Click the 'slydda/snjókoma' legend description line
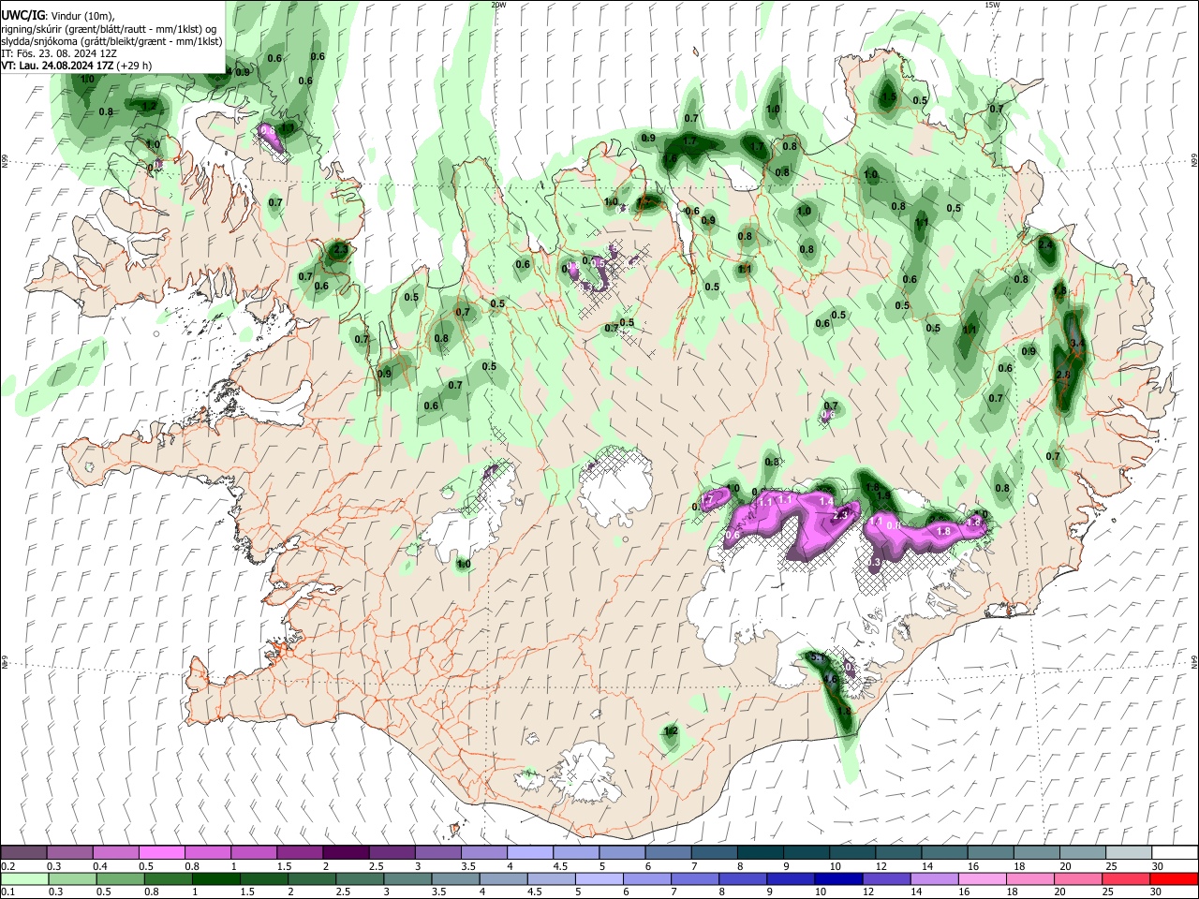 (x=111, y=41)
